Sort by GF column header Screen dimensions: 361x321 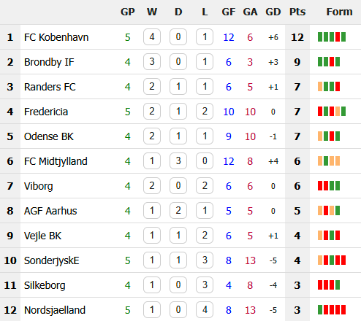coord(229,12)
